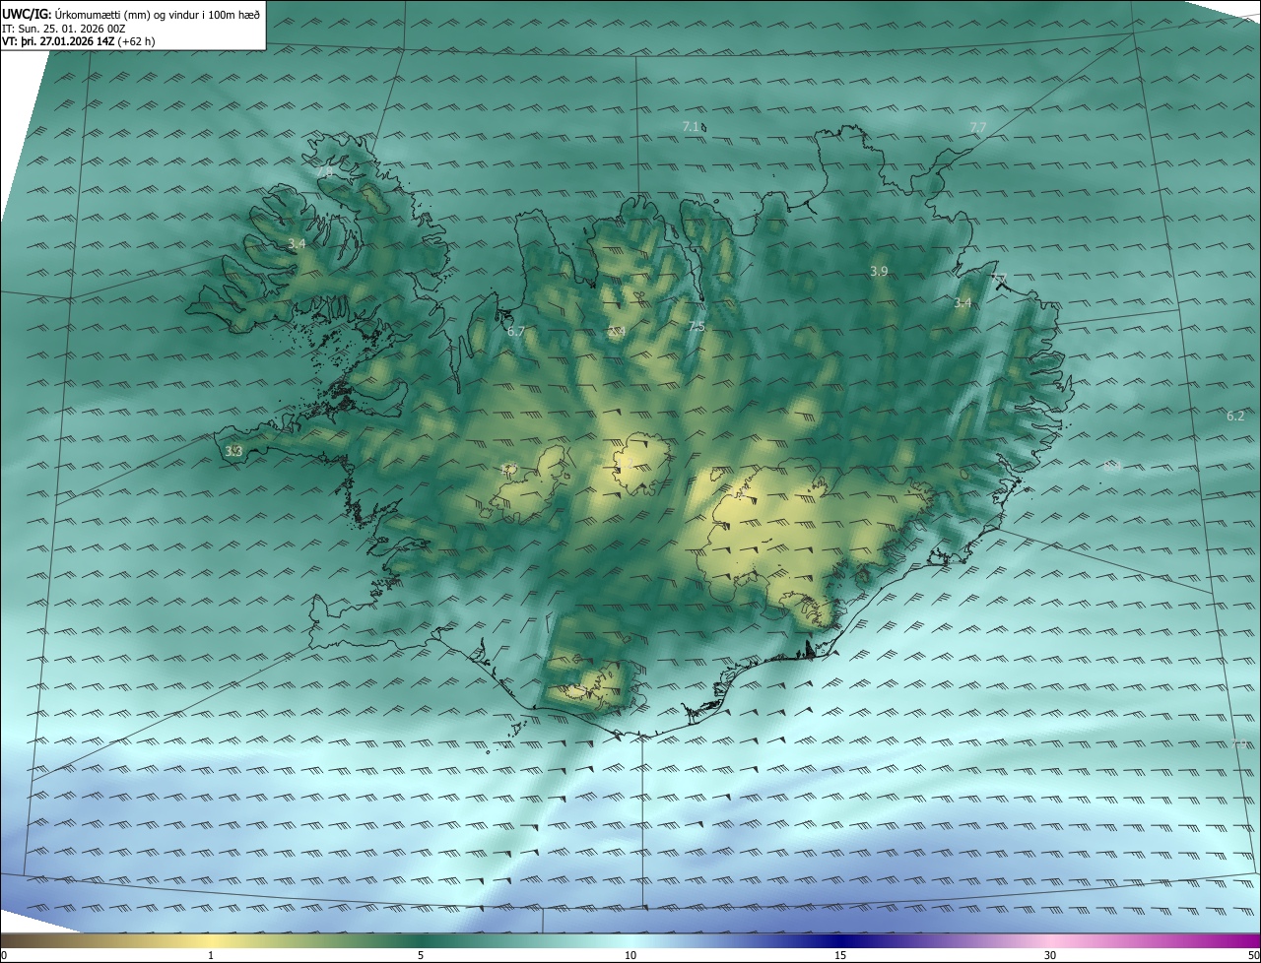Click the colorbar tick label 1
Viewport: 1261px width, 963px height.
[x=211, y=955]
